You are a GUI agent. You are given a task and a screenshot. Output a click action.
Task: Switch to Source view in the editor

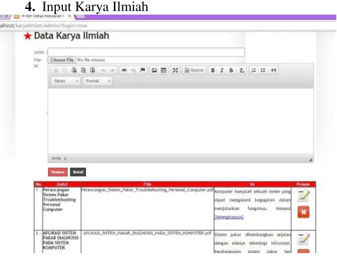(194, 70)
